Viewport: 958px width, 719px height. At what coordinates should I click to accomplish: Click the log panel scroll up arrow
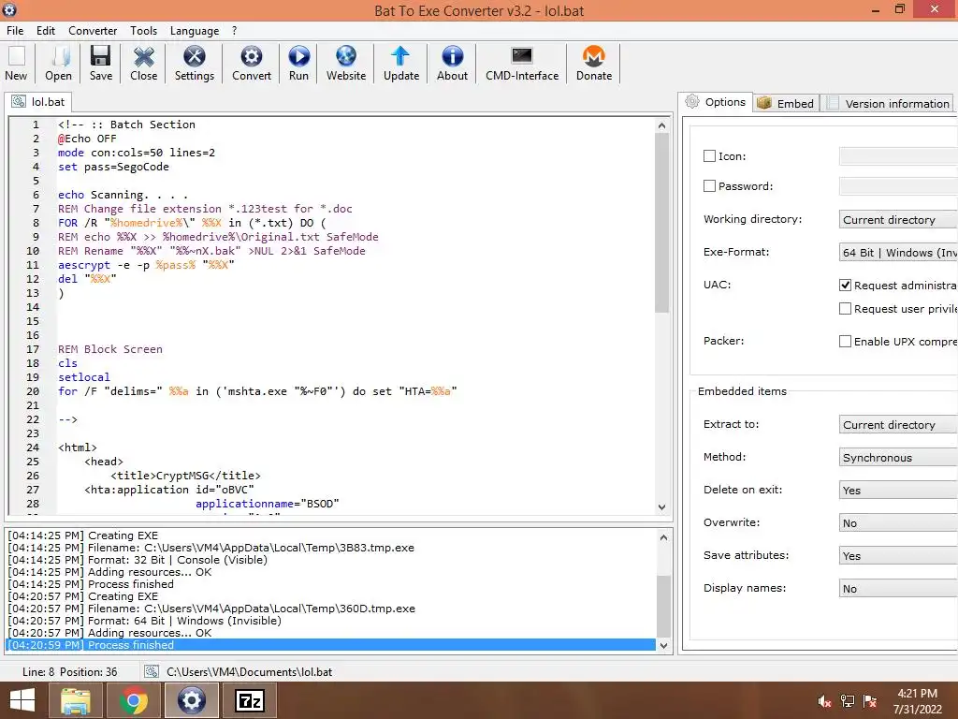[663, 536]
